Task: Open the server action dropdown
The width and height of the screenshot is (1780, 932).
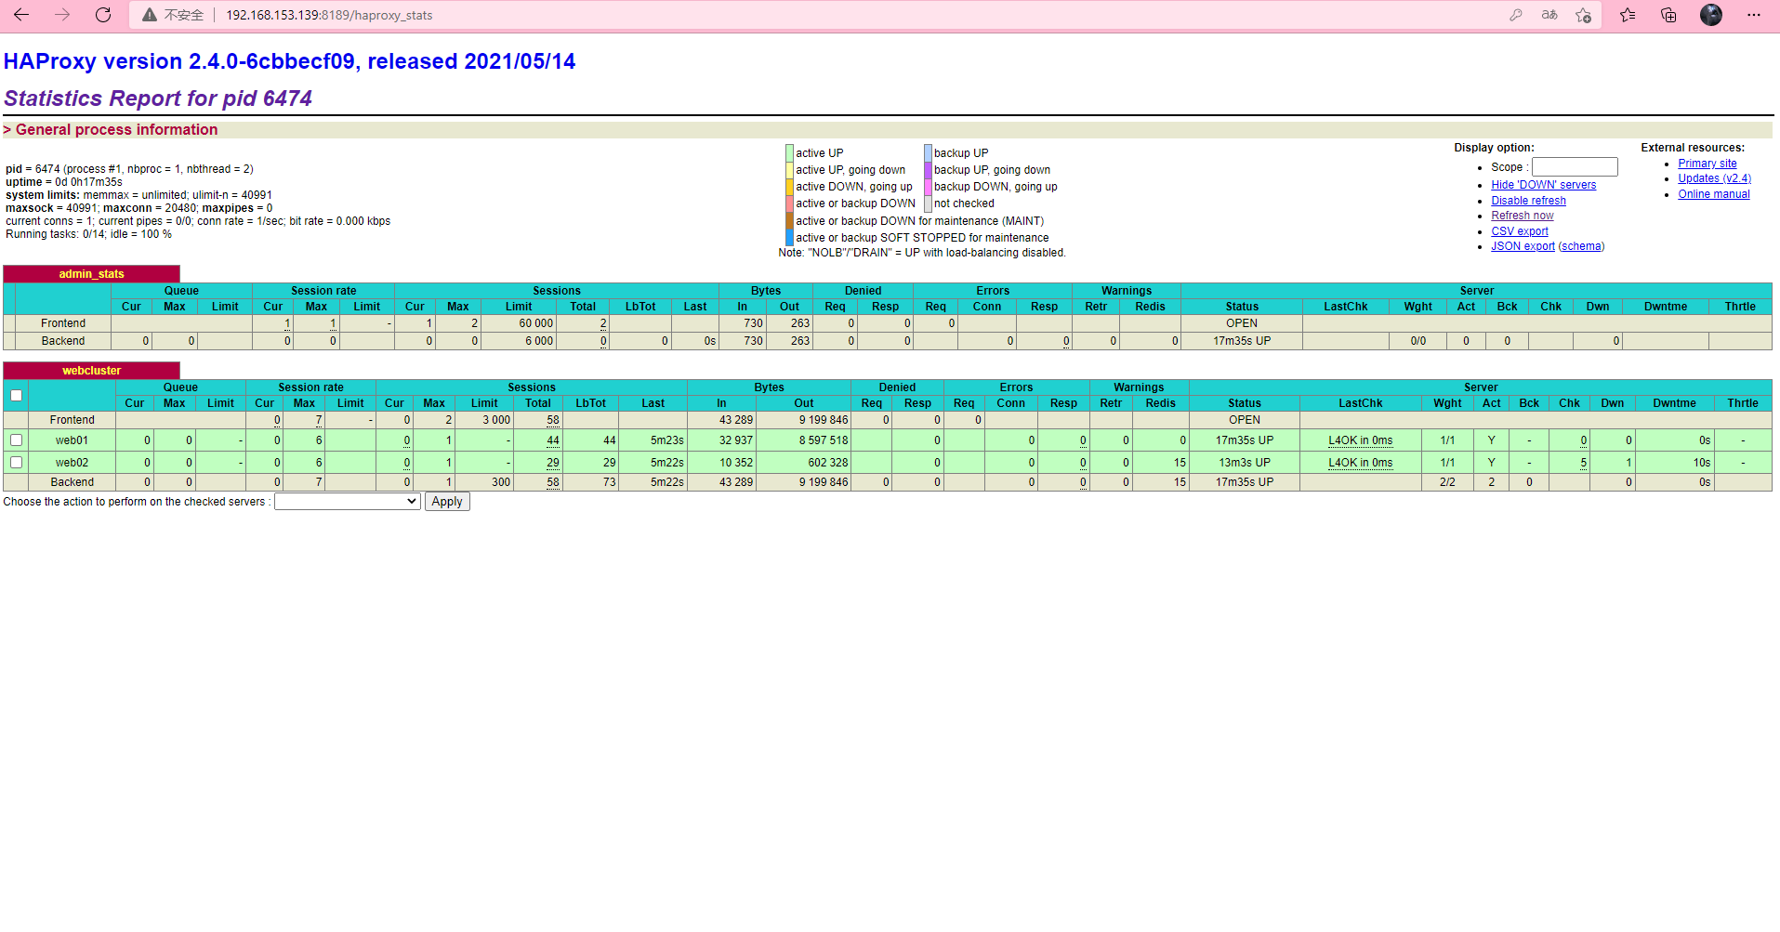Action: click(x=348, y=502)
